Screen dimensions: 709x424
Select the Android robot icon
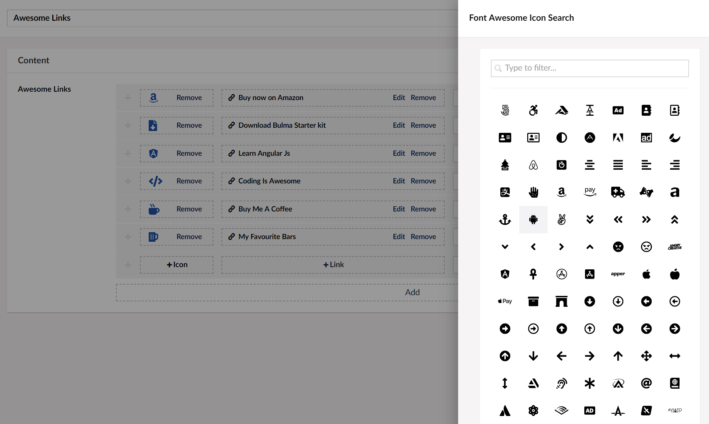coord(533,219)
